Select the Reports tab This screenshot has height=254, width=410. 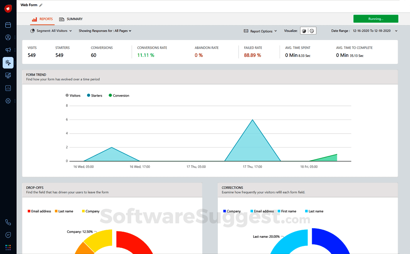coord(42,19)
